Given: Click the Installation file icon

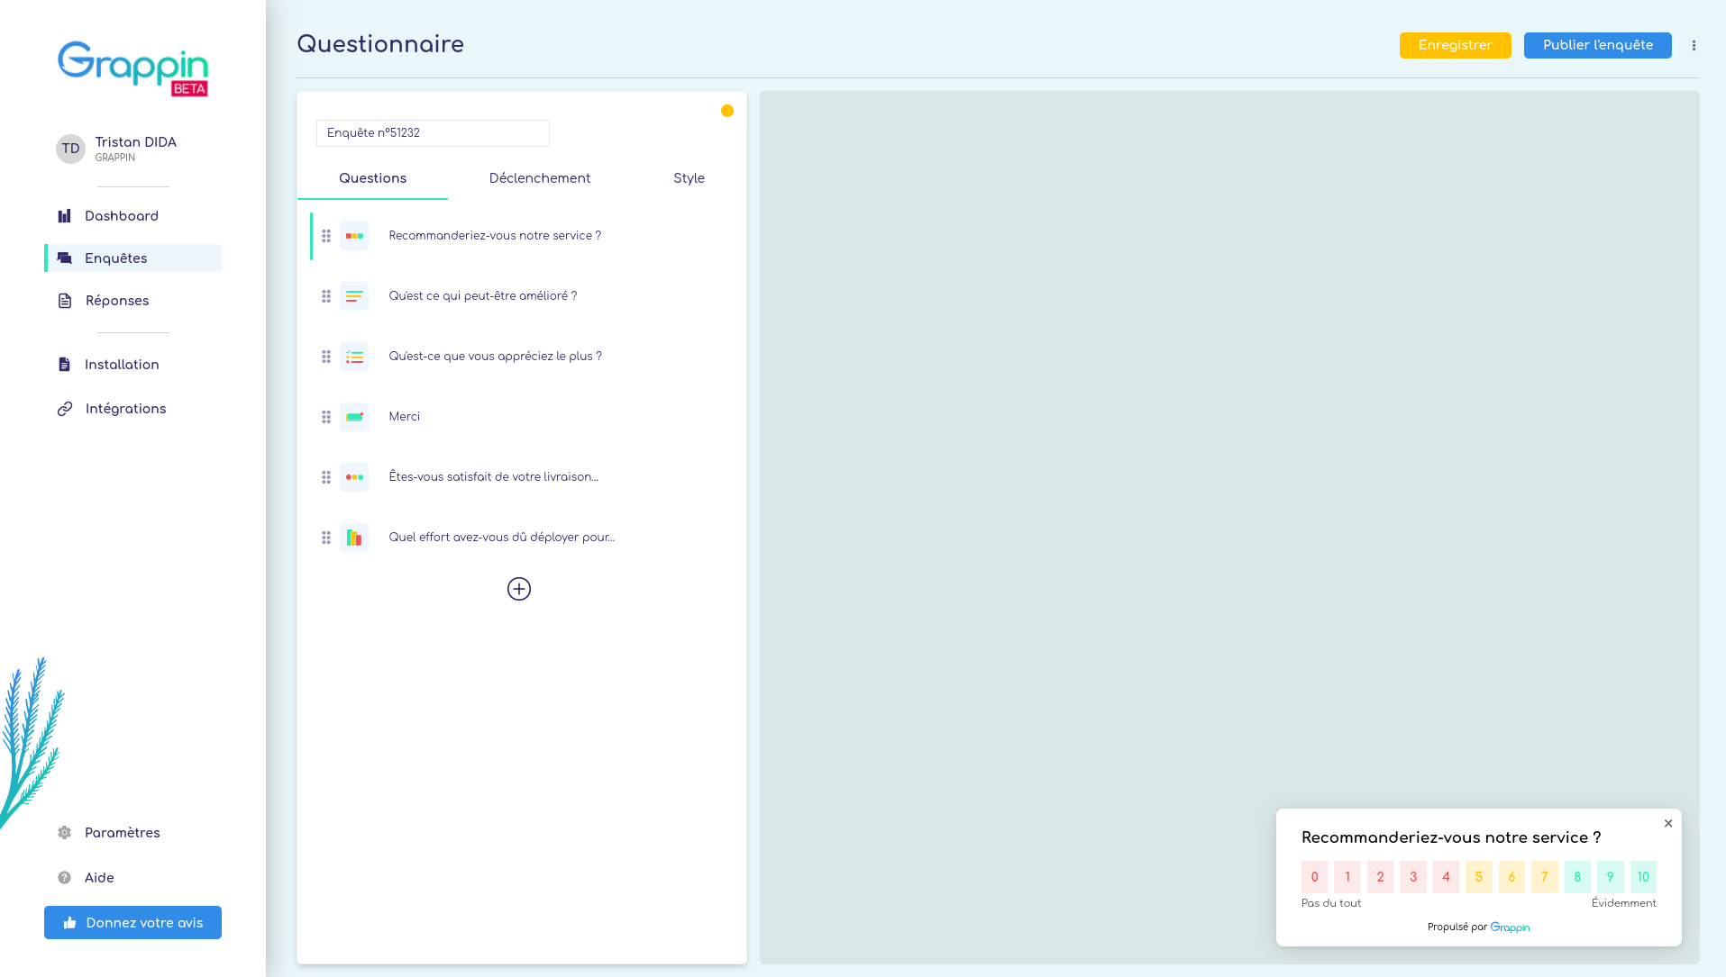Looking at the screenshot, I should [x=64, y=365].
